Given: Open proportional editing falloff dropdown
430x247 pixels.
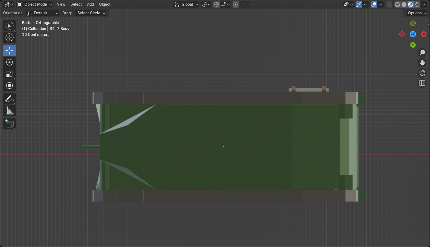Looking at the screenshot, I should 245,5.
